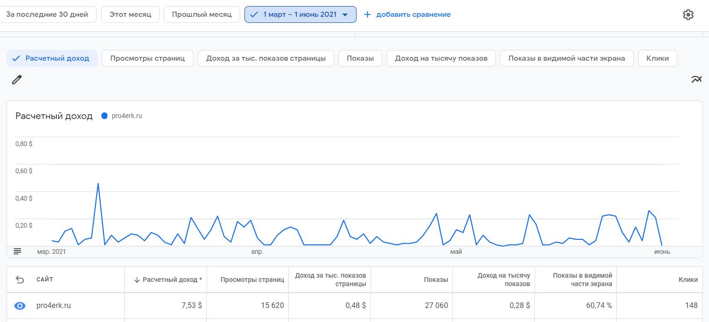The width and height of the screenshot is (709, 322).
Task: Toggle the Расчетный доход metric chip
Action: coord(52,58)
